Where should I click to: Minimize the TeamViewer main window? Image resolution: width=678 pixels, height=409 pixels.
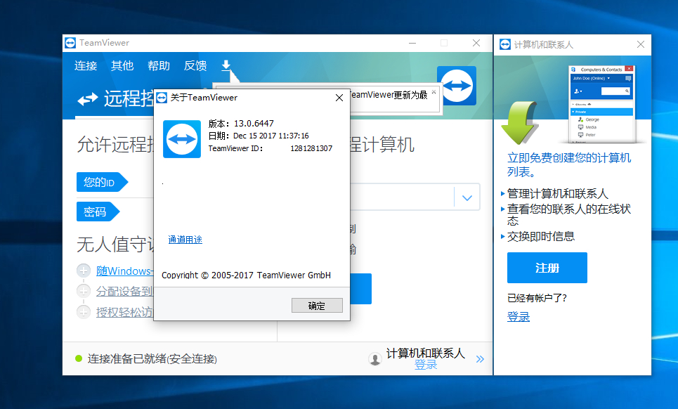(412, 43)
